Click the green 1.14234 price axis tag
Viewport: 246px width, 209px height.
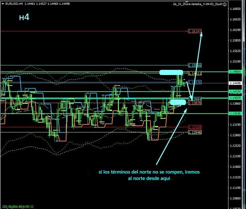point(235,91)
